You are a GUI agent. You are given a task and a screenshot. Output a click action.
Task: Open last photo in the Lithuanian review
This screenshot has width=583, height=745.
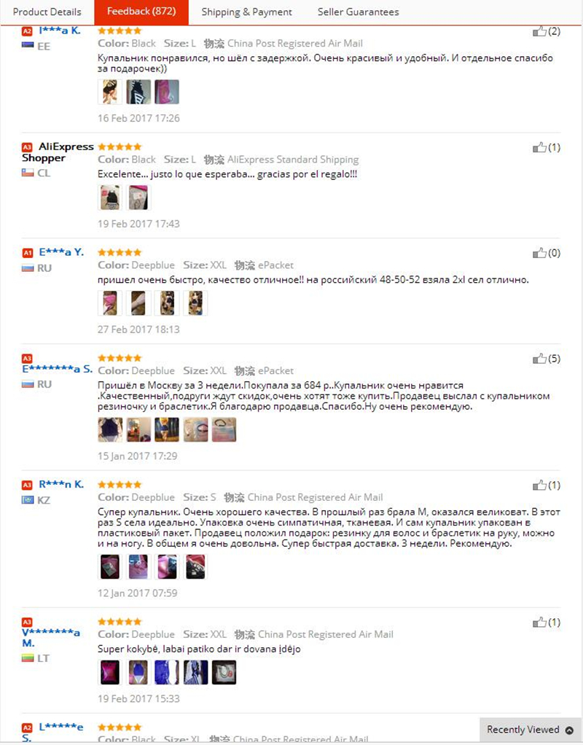coord(224,672)
